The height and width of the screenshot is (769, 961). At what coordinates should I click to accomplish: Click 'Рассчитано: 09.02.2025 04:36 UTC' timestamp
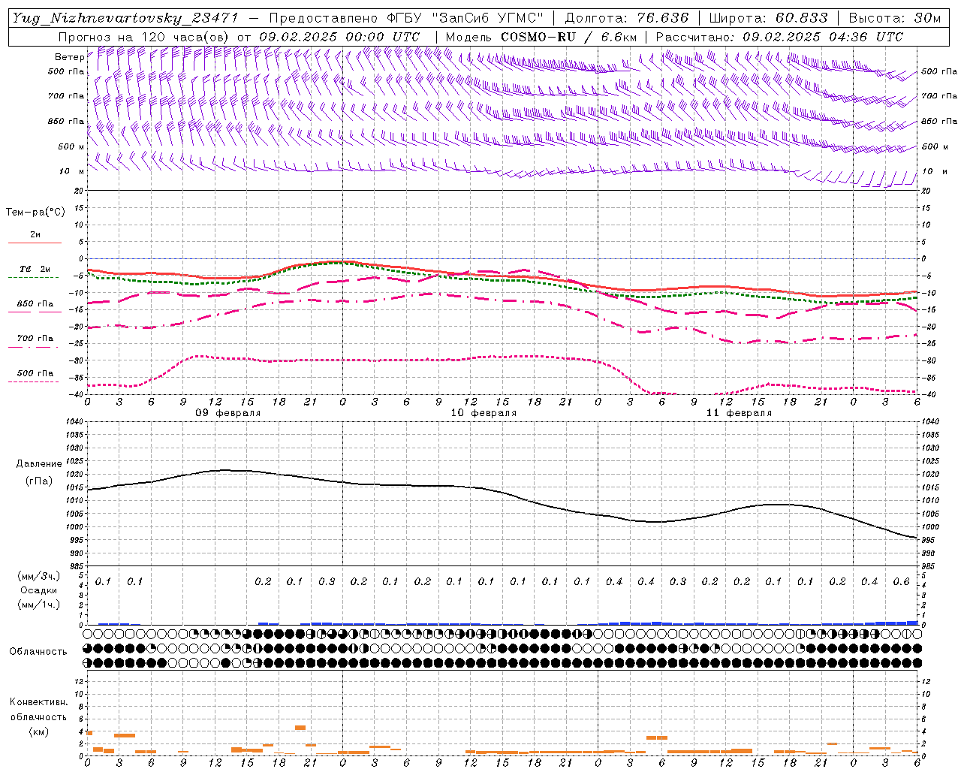[779, 37]
